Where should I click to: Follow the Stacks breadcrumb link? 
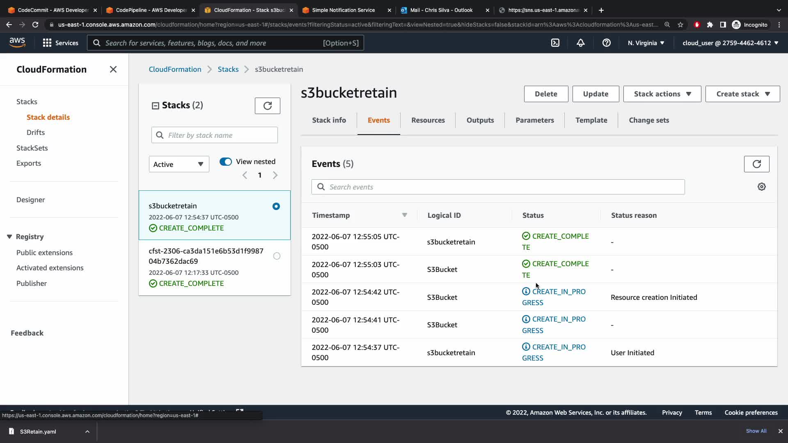point(228,69)
